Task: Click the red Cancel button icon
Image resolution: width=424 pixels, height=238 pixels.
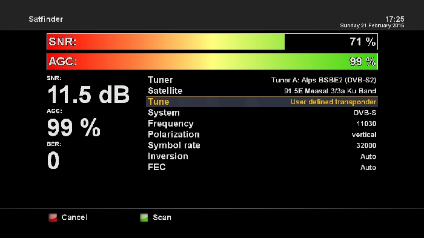Action: 53,217
